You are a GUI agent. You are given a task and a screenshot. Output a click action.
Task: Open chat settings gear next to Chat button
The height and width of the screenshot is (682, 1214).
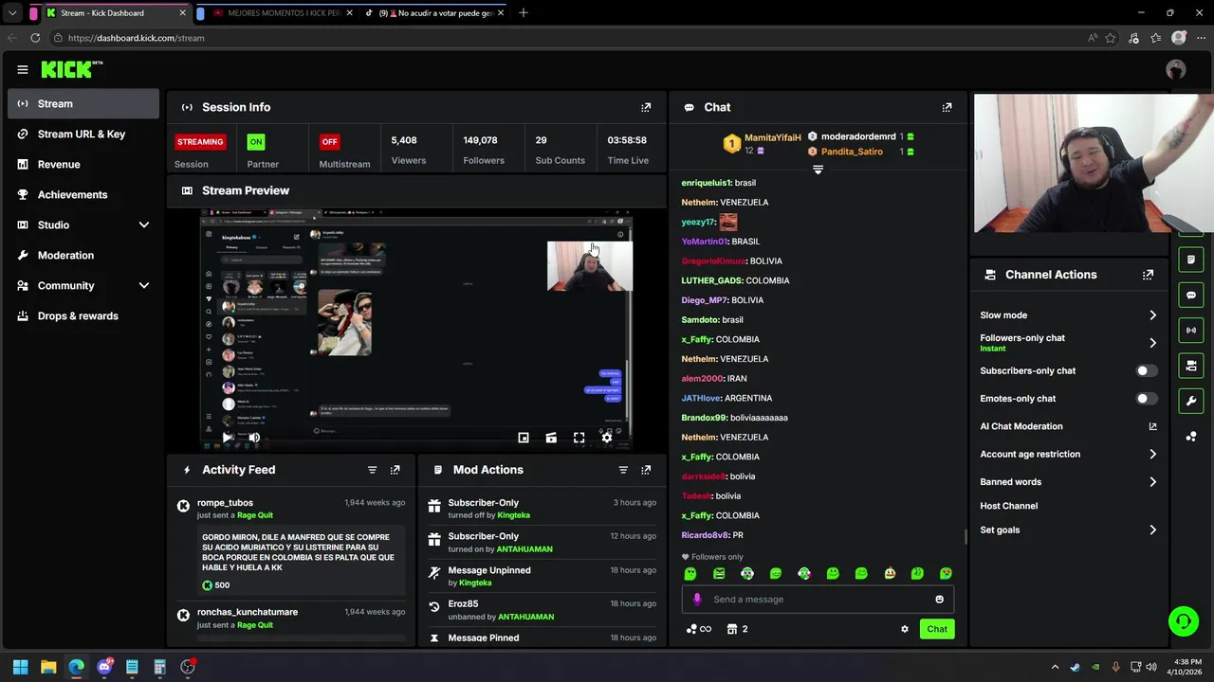tap(904, 629)
